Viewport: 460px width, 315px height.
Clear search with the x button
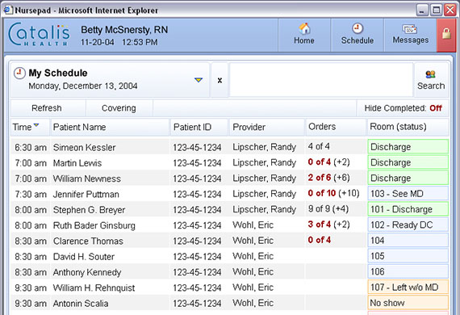[x=220, y=80]
